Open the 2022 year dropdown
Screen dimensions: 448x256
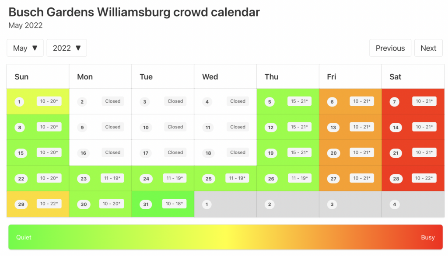[x=66, y=48]
